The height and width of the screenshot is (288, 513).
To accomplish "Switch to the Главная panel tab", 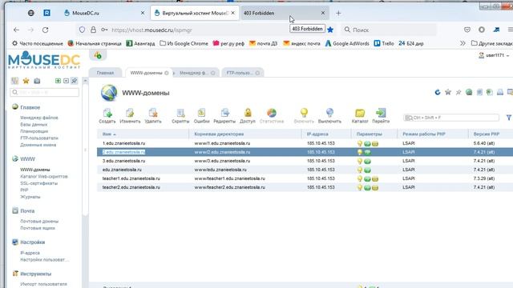I will coord(105,73).
